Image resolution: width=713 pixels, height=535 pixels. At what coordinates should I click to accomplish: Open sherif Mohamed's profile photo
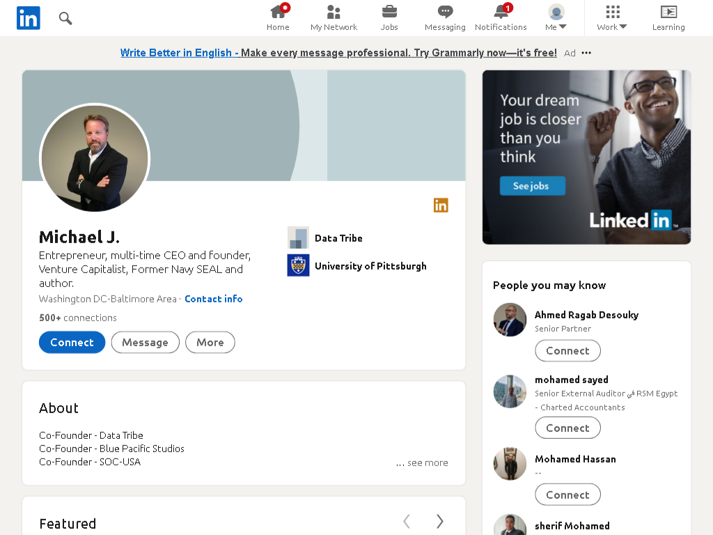[510, 525]
